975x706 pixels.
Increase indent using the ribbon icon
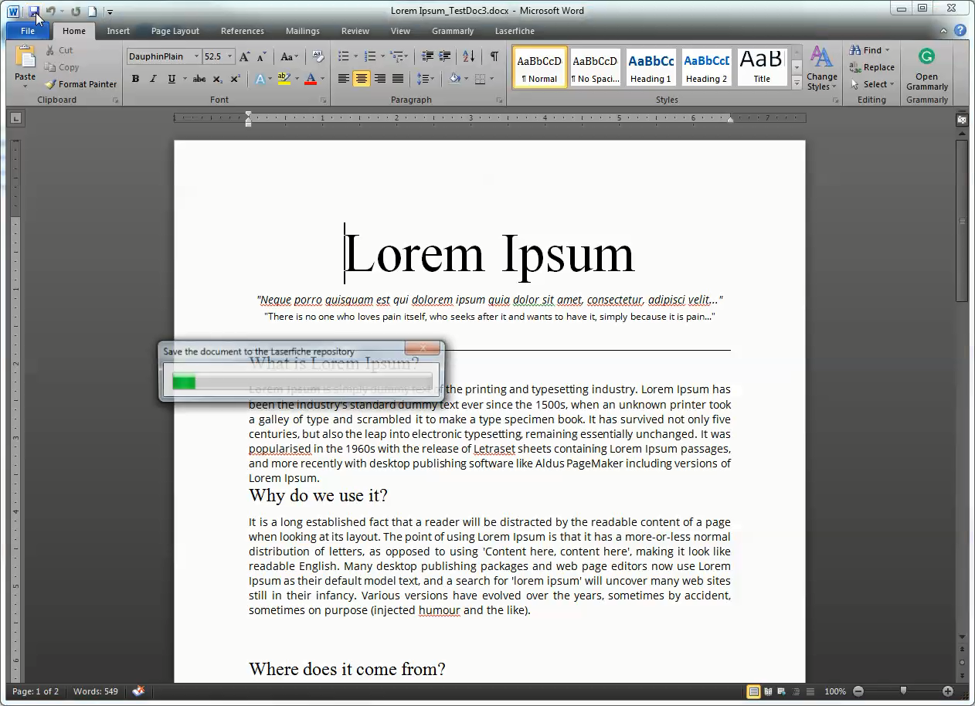(x=445, y=56)
